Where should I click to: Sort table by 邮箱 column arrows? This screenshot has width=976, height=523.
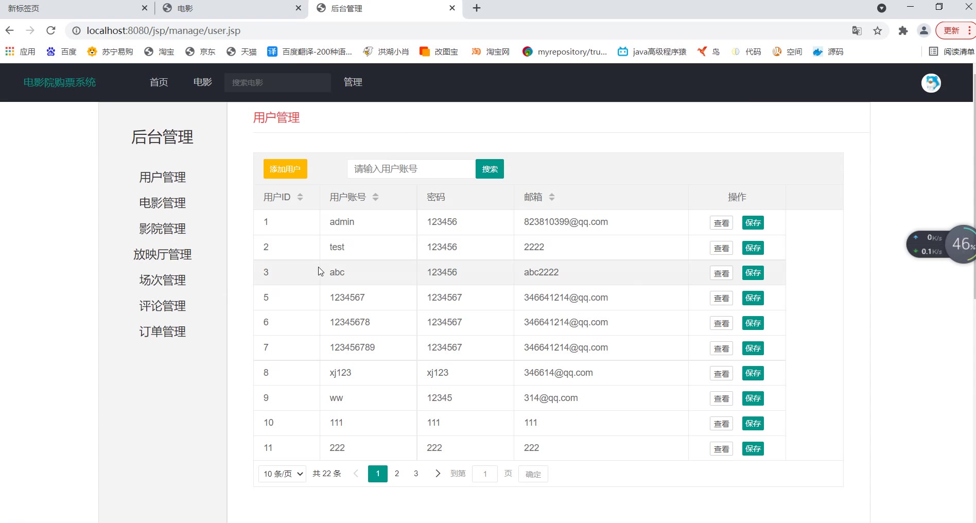[x=552, y=197]
